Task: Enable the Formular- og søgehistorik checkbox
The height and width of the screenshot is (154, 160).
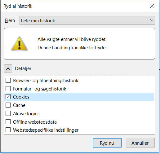Action: (x=8, y=89)
